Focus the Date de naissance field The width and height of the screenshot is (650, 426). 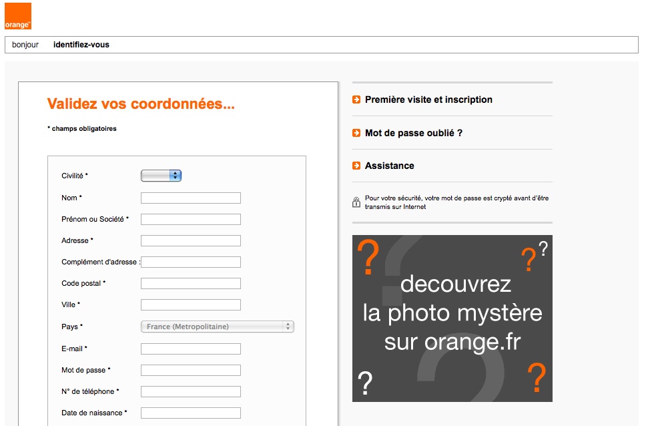(x=191, y=413)
